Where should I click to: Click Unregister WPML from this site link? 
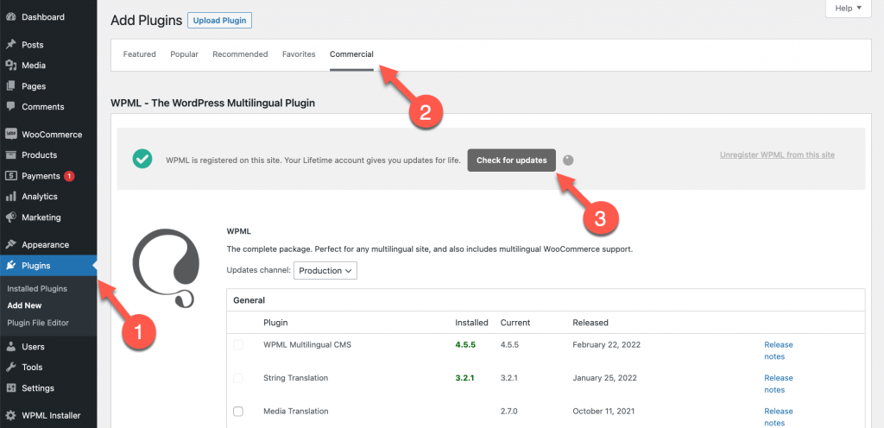(777, 154)
